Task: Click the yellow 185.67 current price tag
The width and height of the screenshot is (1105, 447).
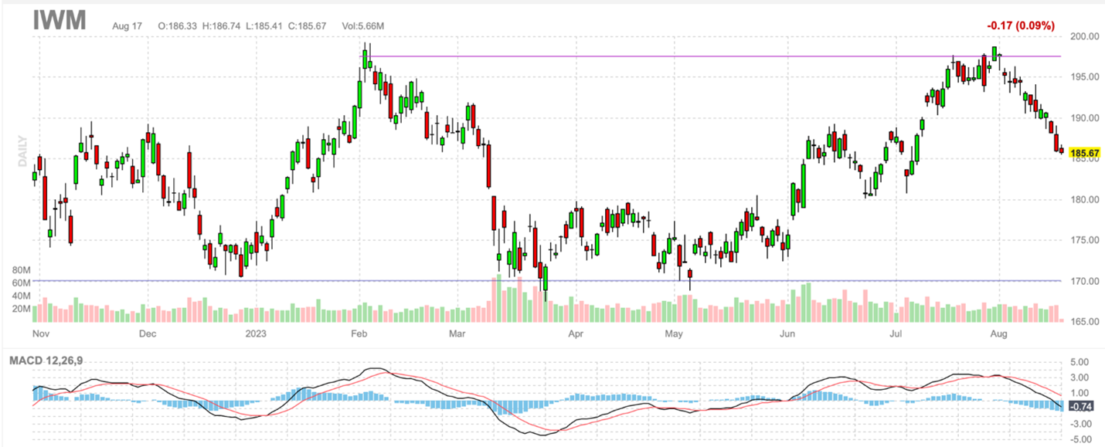Action: pyautogui.click(x=1083, y=154)
